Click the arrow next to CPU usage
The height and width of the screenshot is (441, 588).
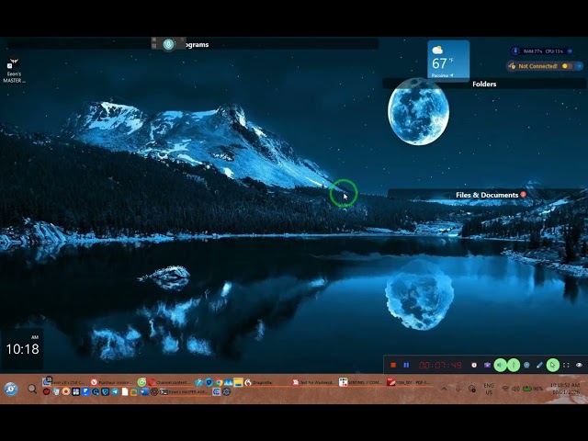coord(570,51)
